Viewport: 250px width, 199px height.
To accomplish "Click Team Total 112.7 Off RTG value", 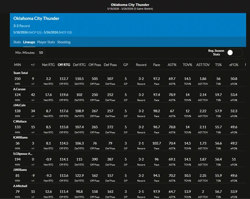I will 64,79.
